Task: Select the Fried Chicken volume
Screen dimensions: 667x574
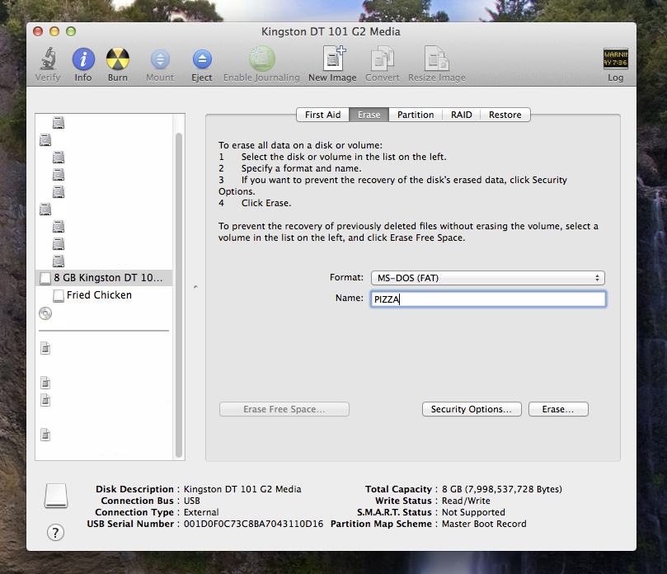Action: pos(99,295)
